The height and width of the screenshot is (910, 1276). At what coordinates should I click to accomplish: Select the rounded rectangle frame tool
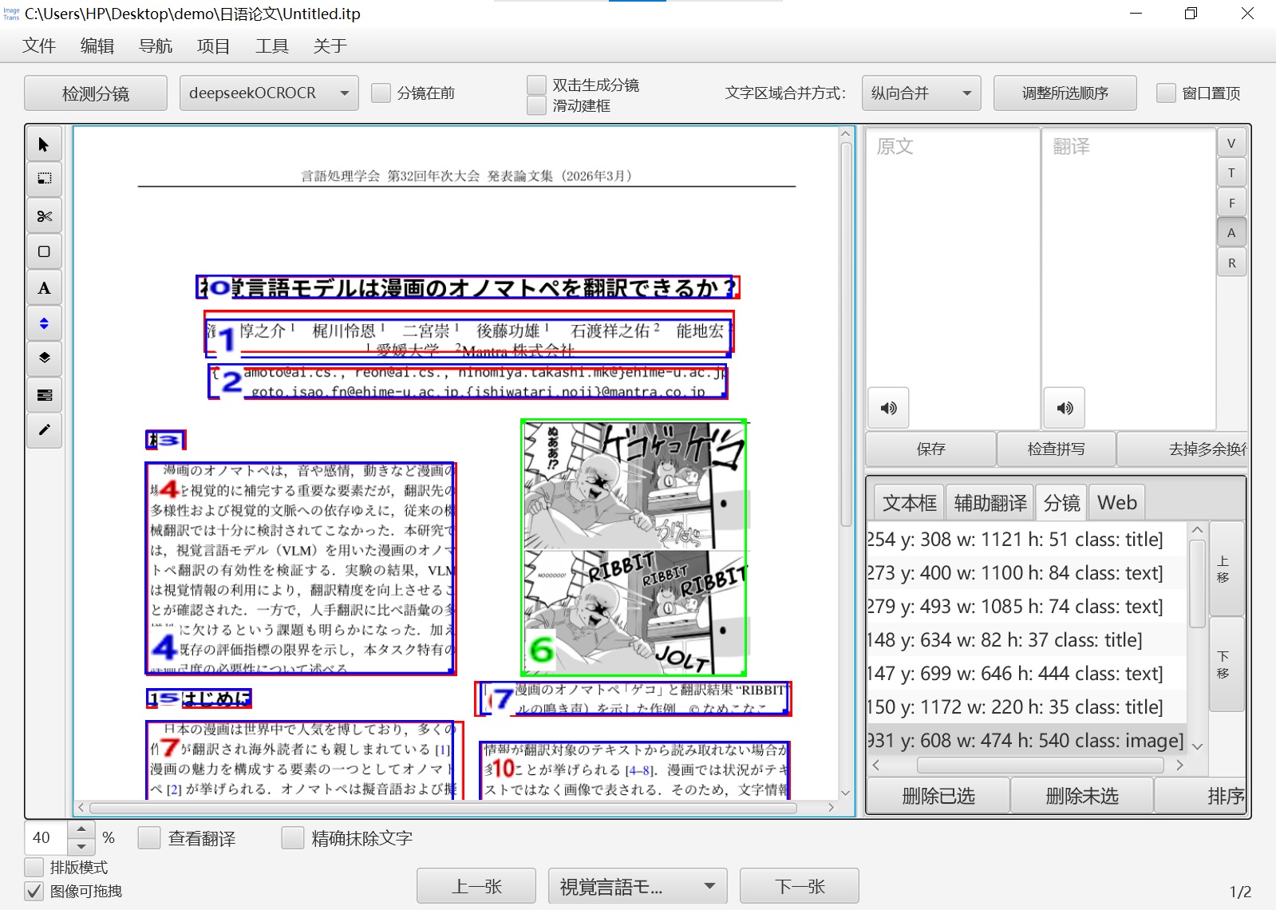coord(44,251)
